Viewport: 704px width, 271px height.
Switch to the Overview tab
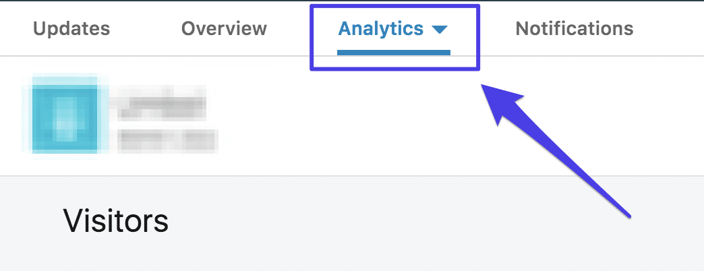(x=224, y=29)
